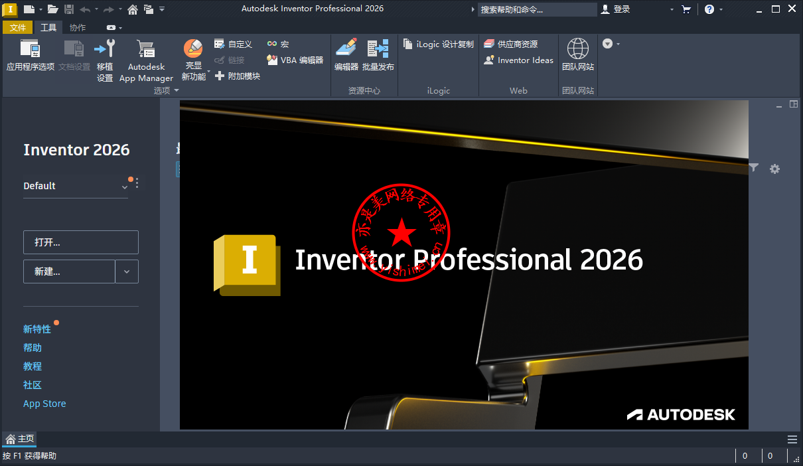The width and height of the screenshot is (803, 466).
Task: Click the 搜索帮助和命令 search field
Action: tap(538, 9)
